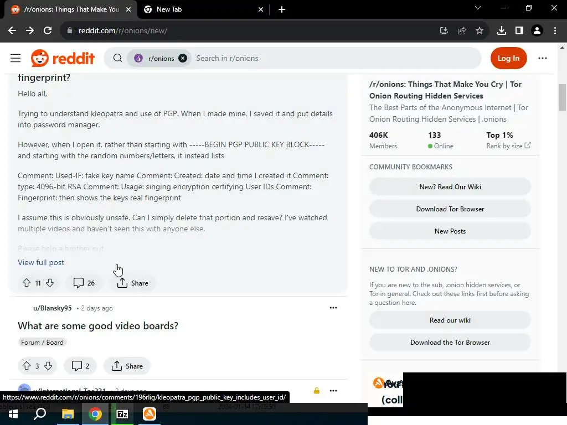Open overflow menu for Blansky95's post

tap(333, 308)
